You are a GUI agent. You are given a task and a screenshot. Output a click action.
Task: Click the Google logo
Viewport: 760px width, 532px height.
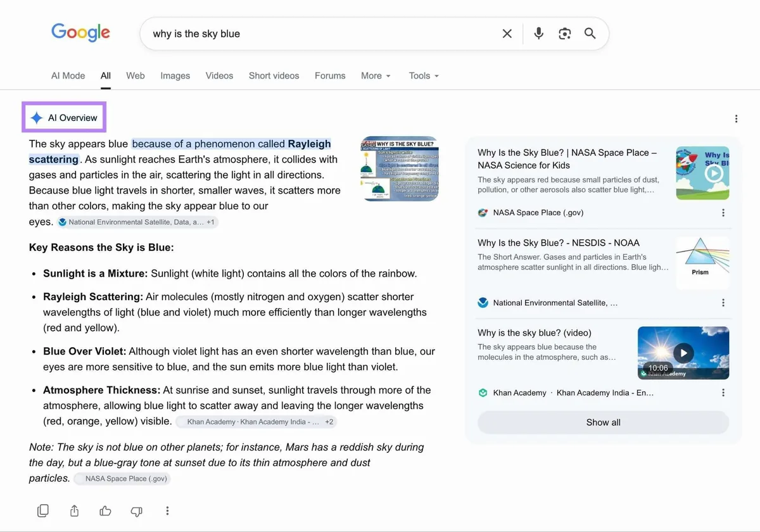click(x=80, y=32)
